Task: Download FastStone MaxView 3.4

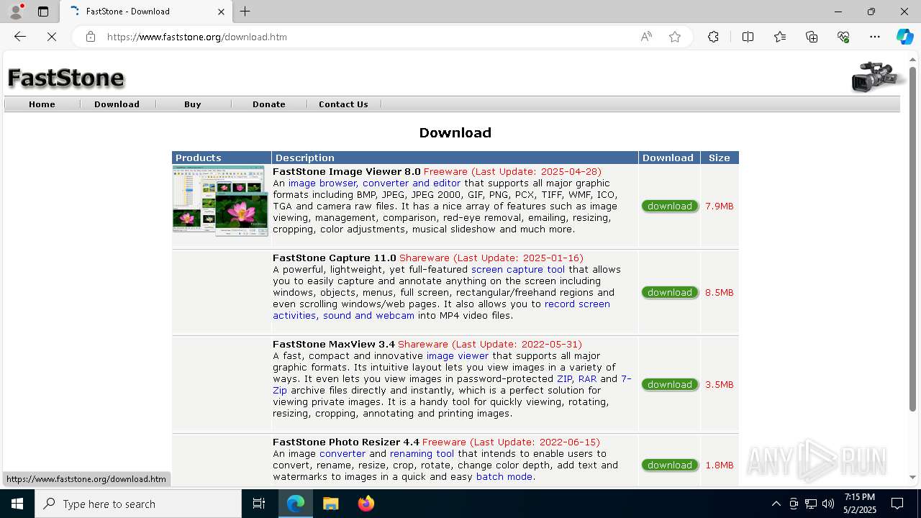Action: 670,385
